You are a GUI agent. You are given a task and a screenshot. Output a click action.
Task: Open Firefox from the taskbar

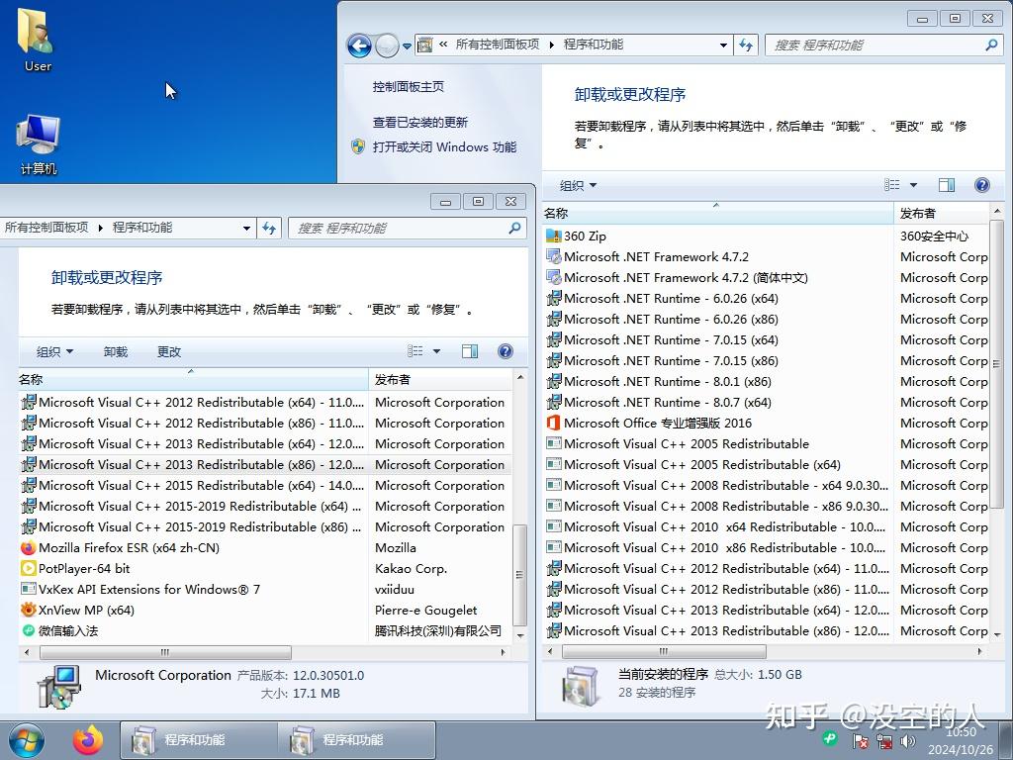[x=88, y=740]
